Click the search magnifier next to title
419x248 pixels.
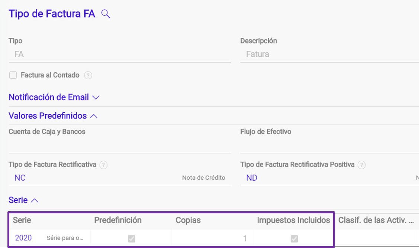click(x=106, y=14)
